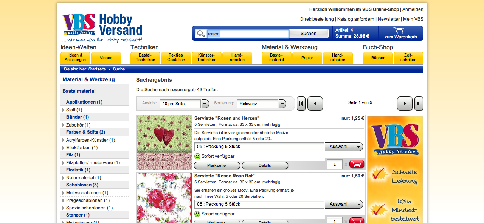Expand the Stoff category in sidebar
Image resolution: width=484 pixels, height=223 pixels.
tap(64, 110)
